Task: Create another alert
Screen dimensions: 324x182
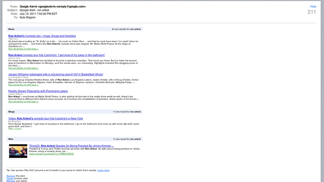Action: tap(10, 178)
